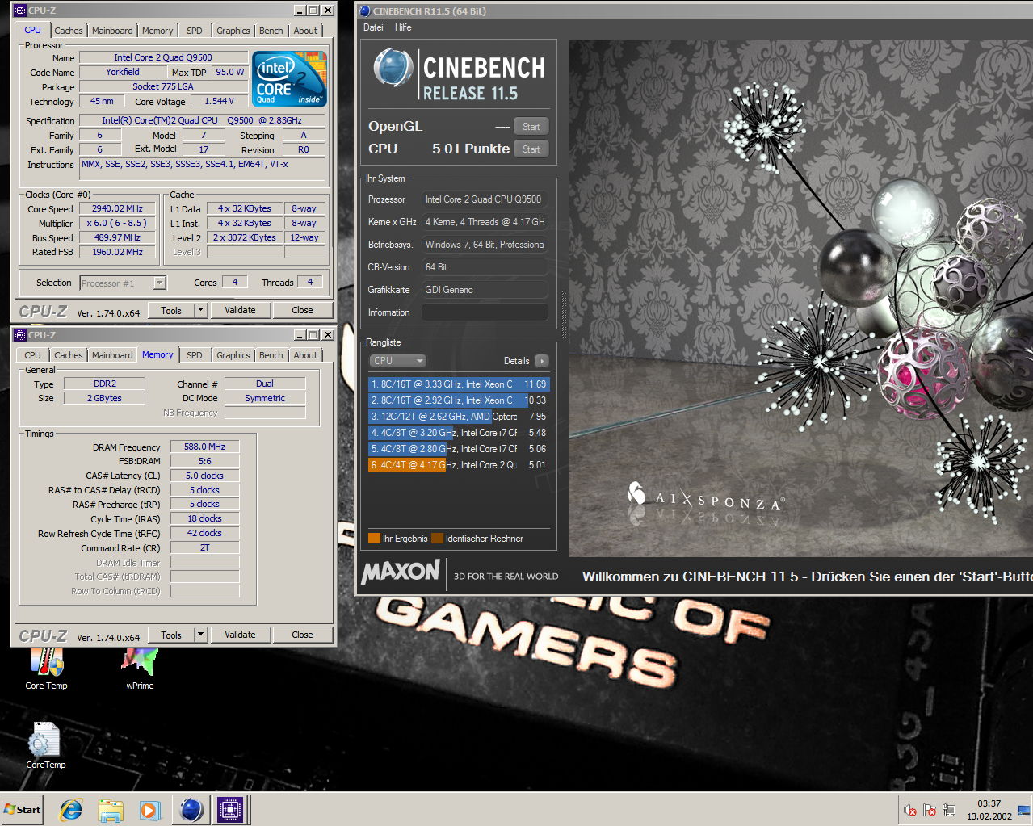Click the panel resize grip beside the render view

click(564, 315)
